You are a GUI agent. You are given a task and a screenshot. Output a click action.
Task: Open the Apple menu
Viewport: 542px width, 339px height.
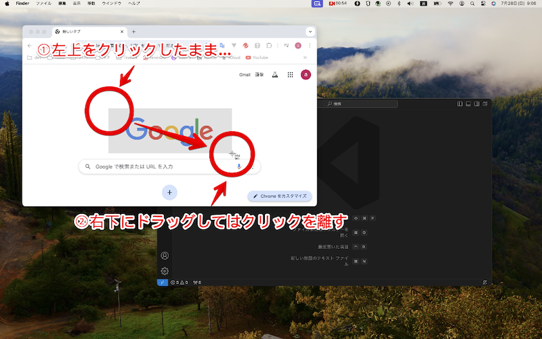pyautogui.click(x=7, y=3)
